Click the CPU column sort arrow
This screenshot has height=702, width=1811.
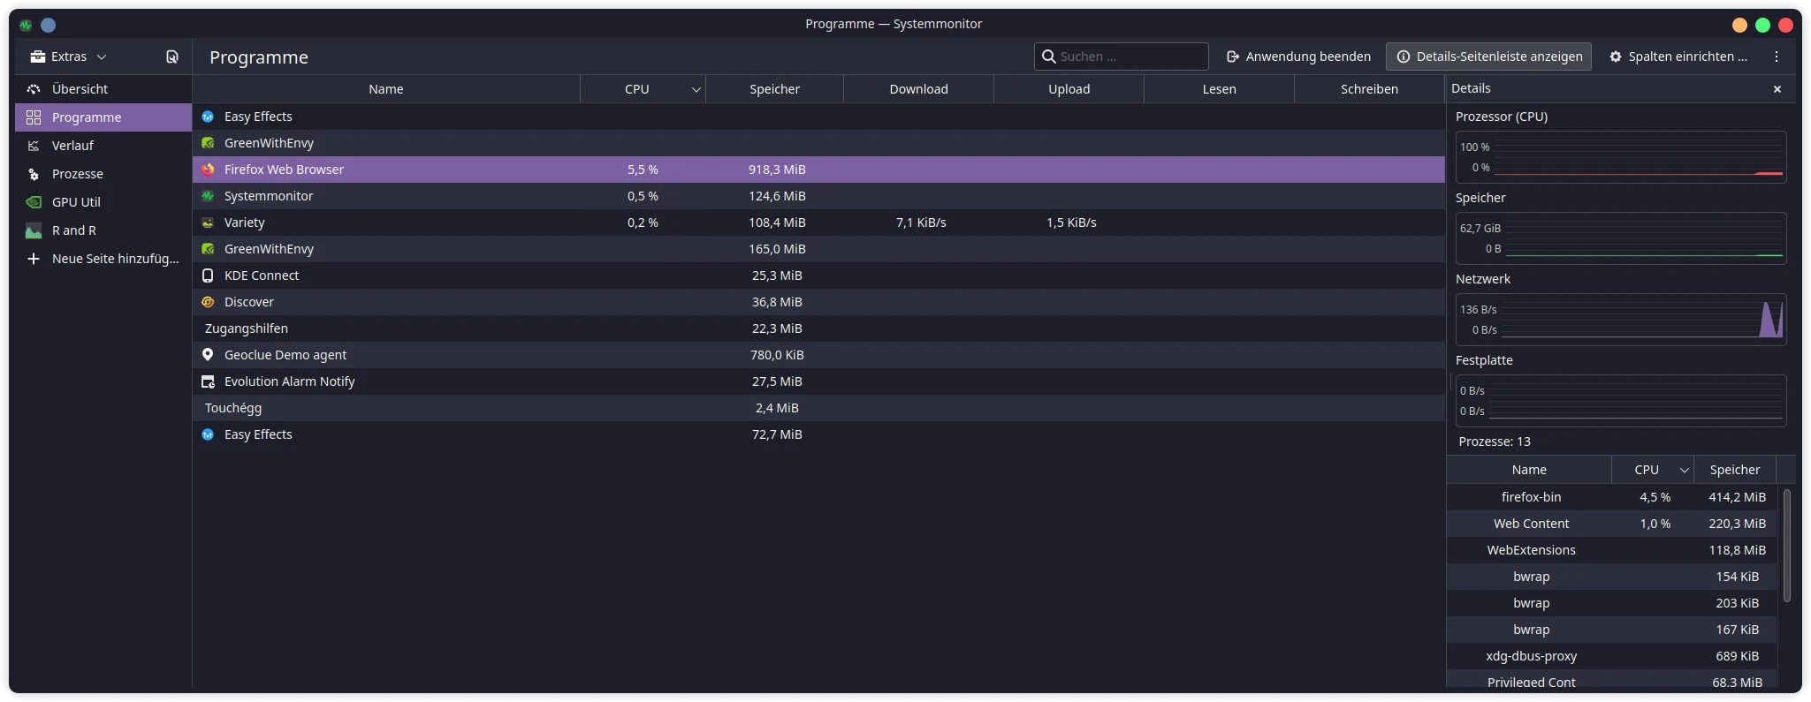pyautogui.click(x=696, y=89)
